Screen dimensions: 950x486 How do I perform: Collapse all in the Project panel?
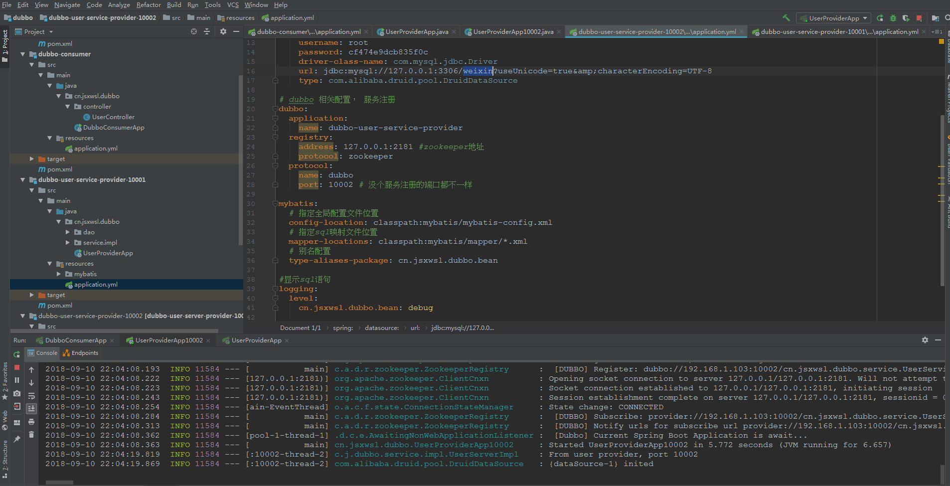tap(207, 31)
